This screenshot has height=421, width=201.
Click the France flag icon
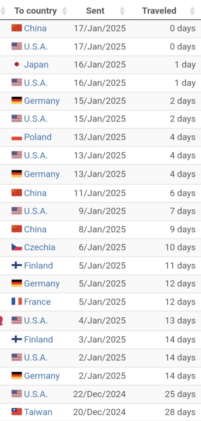click(16, 302)
